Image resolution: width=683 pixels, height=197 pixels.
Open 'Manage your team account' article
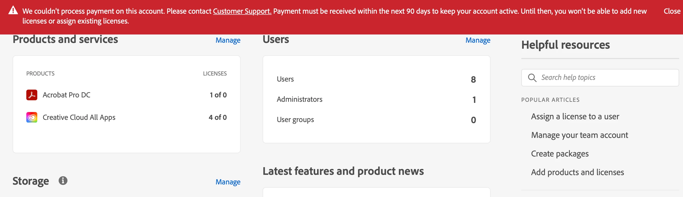point(579,135)
